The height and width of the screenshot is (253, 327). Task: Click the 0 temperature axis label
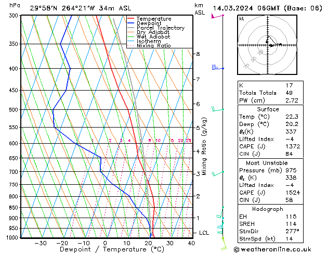[105, 243]
